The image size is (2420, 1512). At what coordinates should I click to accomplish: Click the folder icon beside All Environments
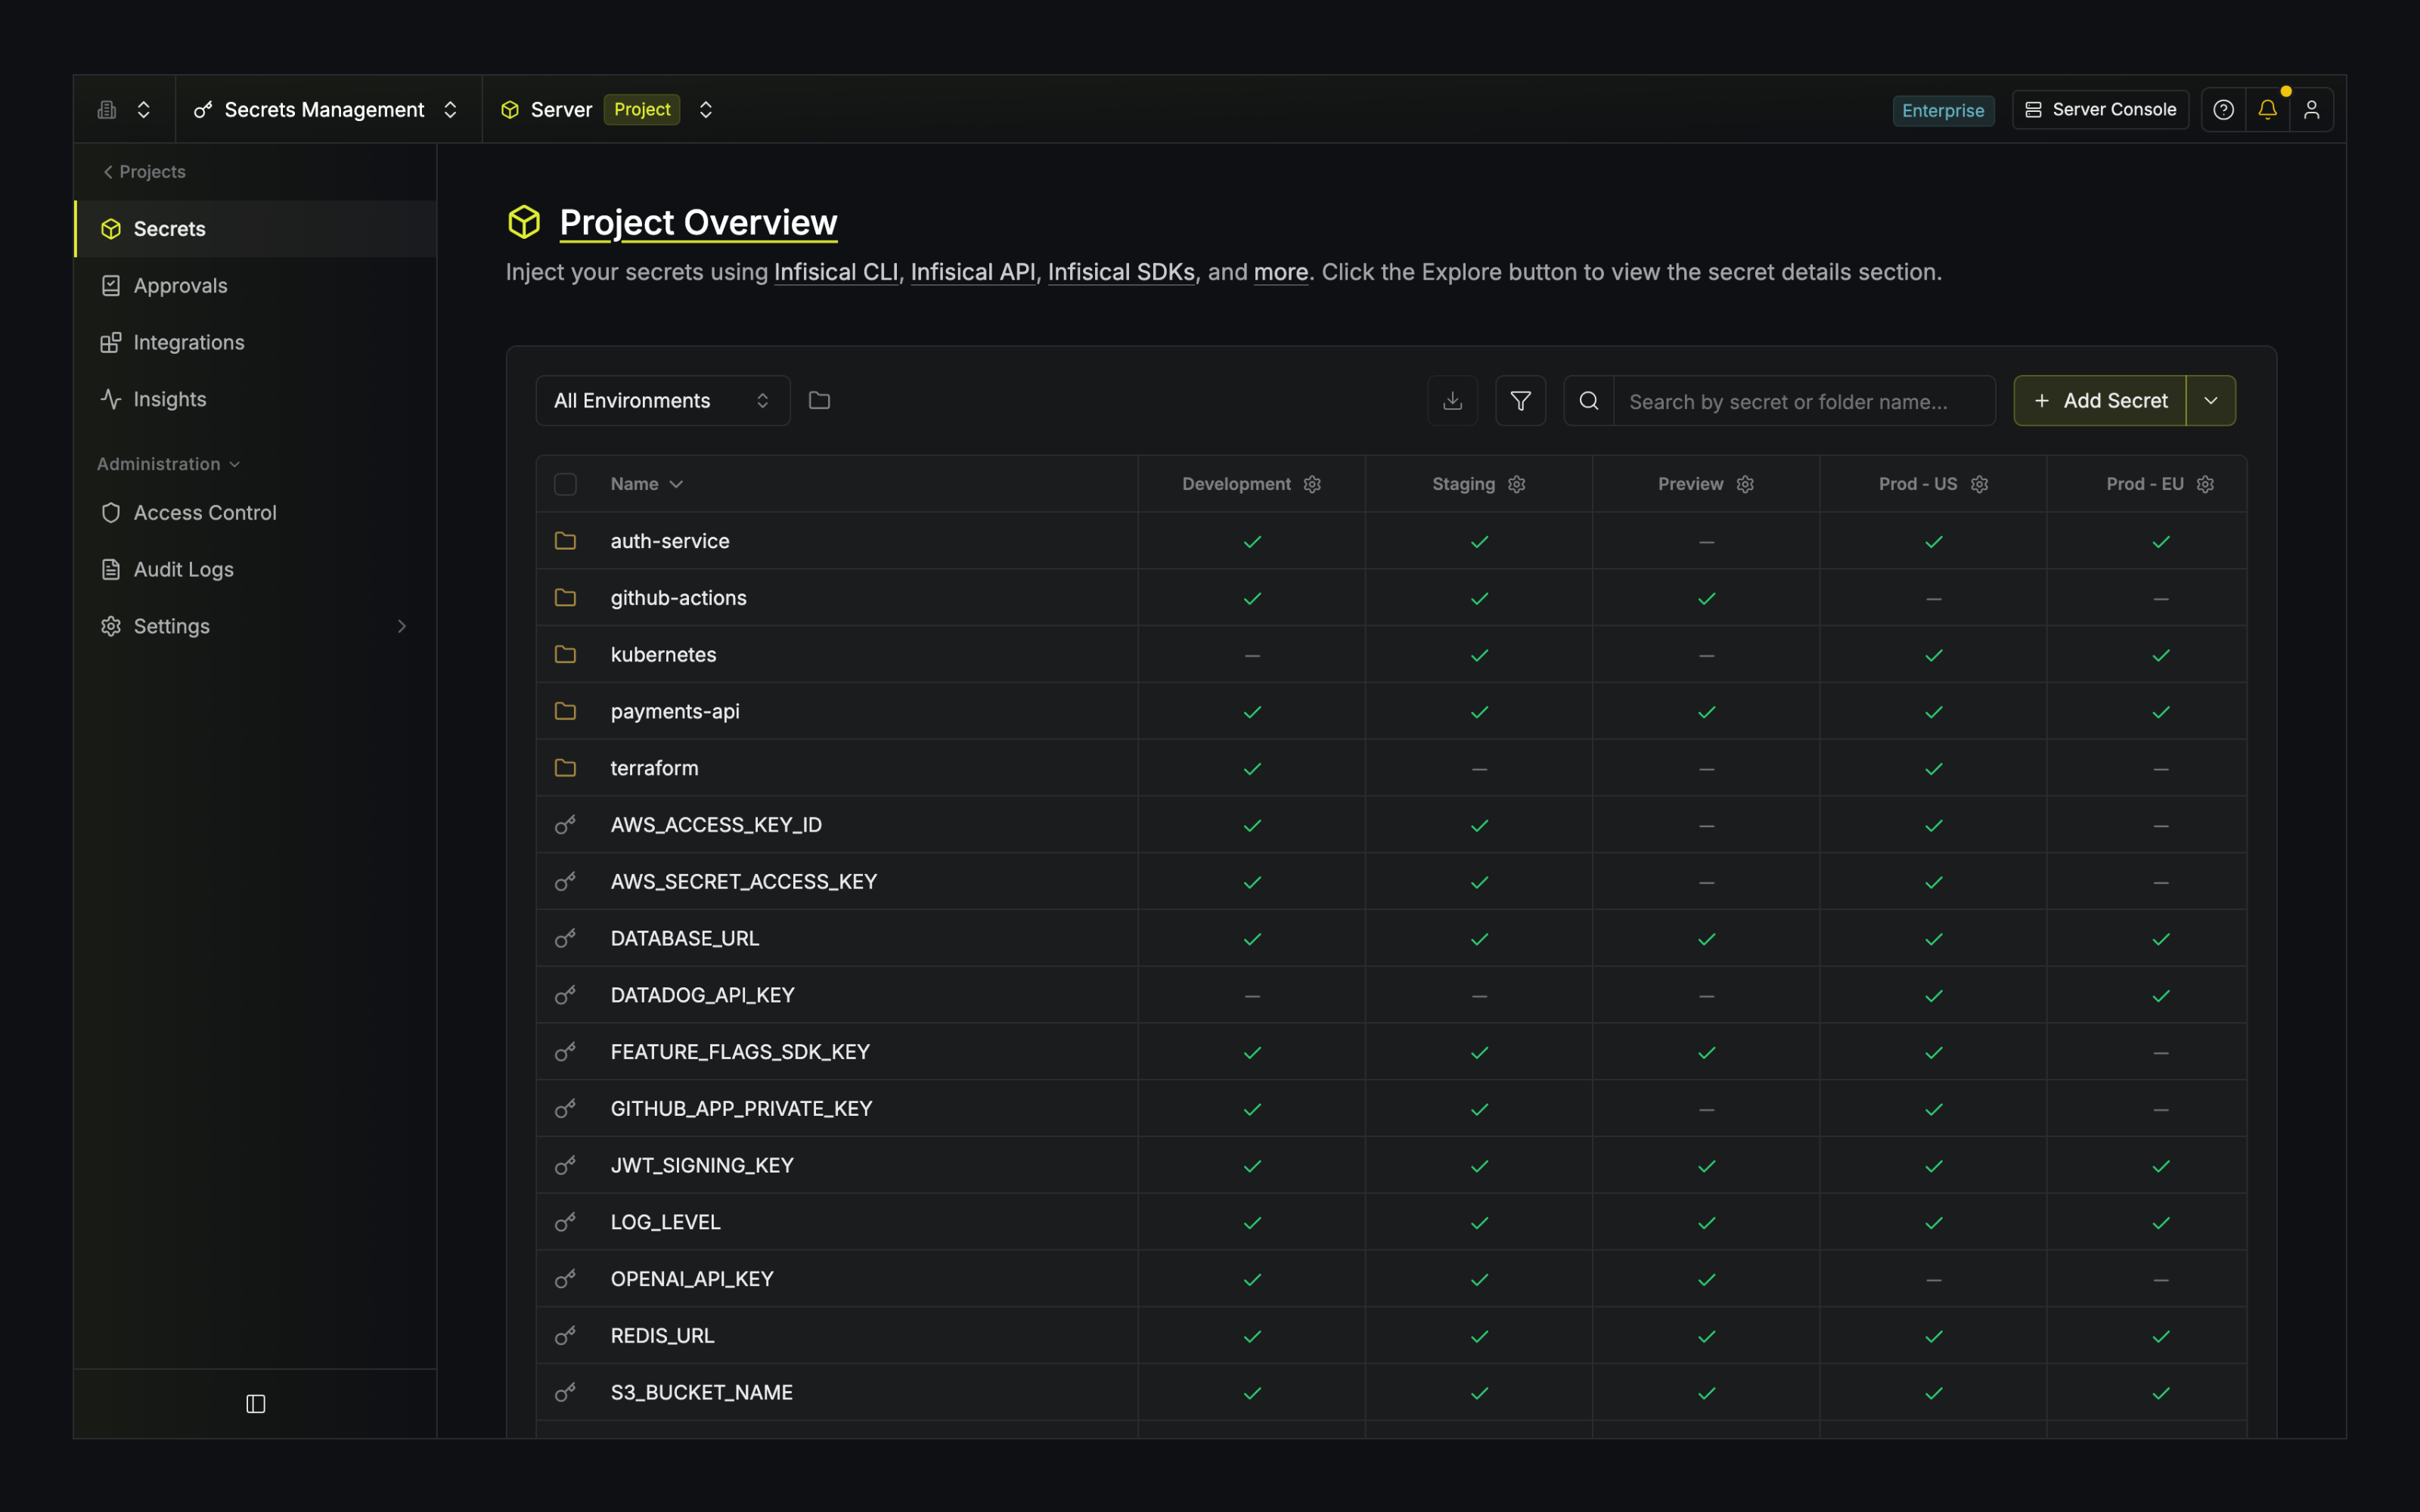819,401
